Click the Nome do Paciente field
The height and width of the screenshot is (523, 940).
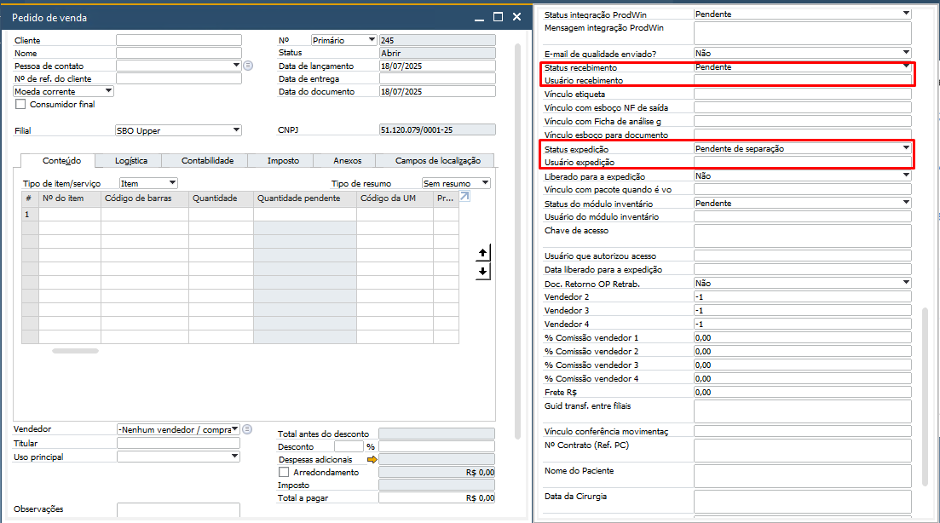[x=802, y=476]
